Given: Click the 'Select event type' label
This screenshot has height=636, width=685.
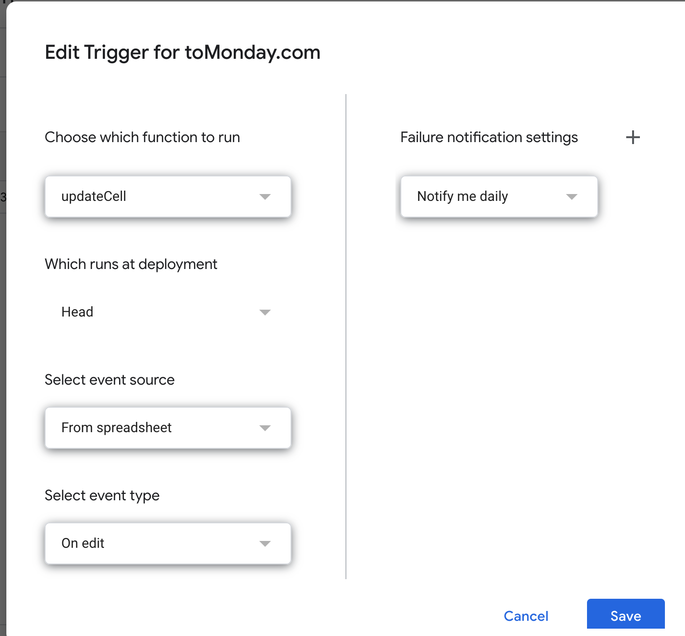Looking at the screenshot, I should (102, 495).
